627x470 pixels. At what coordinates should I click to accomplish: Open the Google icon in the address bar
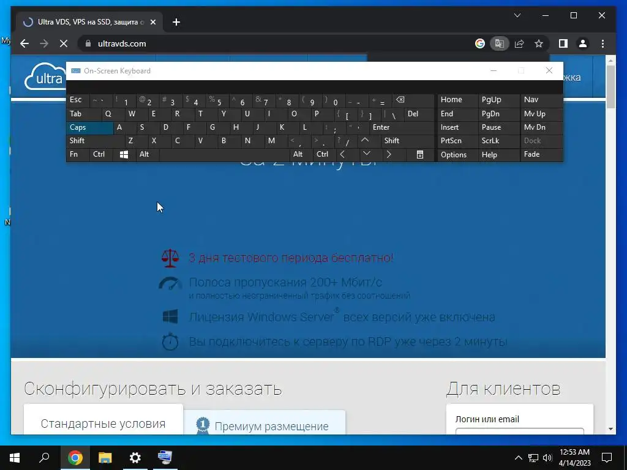[x=480, y=43]
